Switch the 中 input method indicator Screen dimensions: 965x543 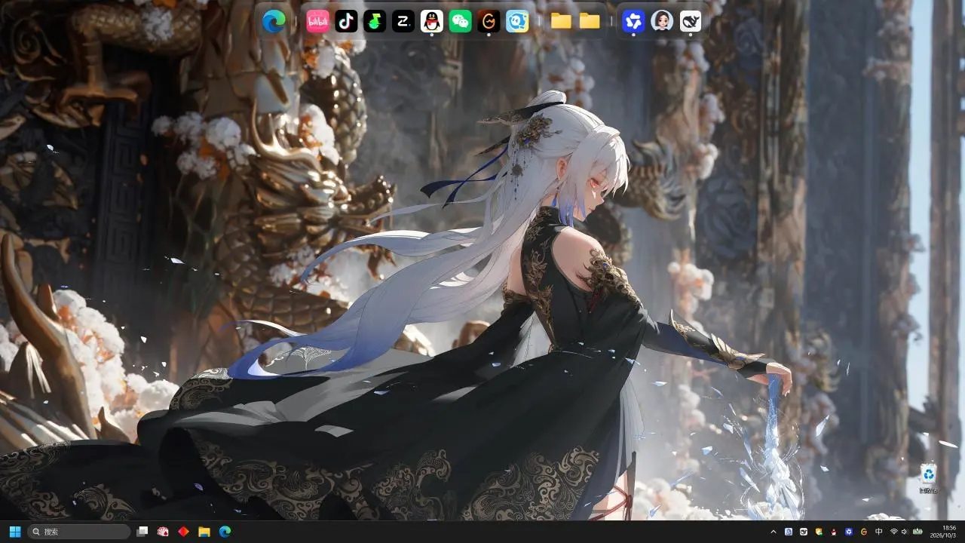click(x=879, y=532)
